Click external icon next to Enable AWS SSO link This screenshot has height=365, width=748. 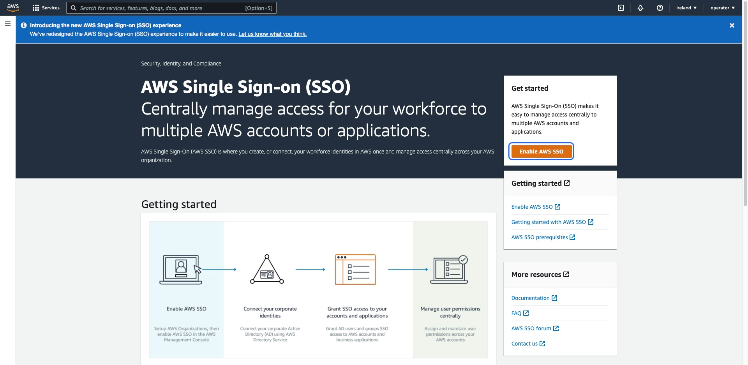click(557, 206)
